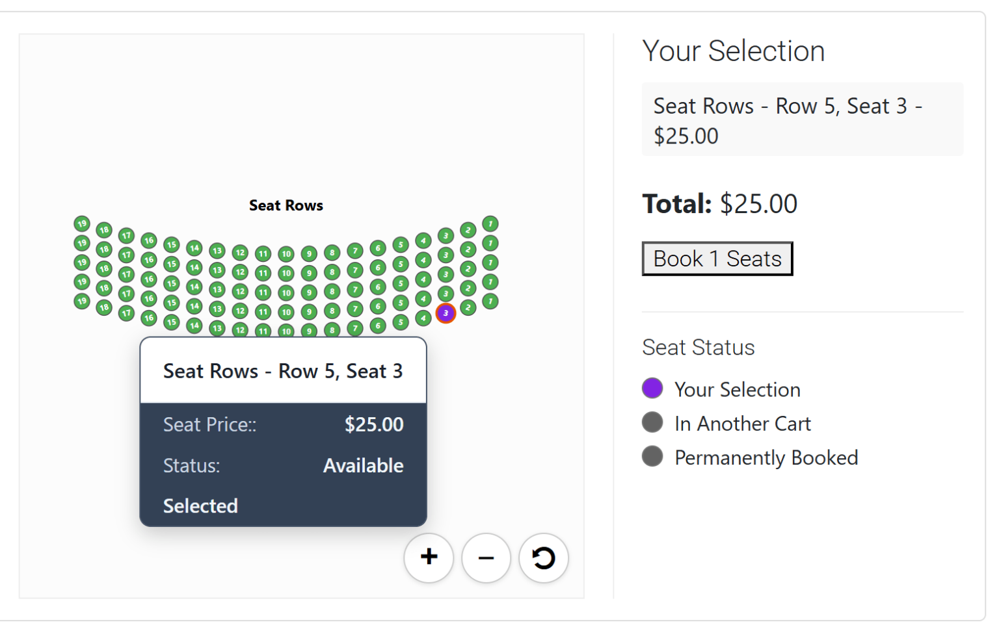The width and height of the screenshot is (999, 629).
Task: Expand the seat details tooltip header
Action: click(x=282, y=371)
